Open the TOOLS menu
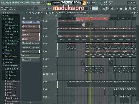 point(33,3)
